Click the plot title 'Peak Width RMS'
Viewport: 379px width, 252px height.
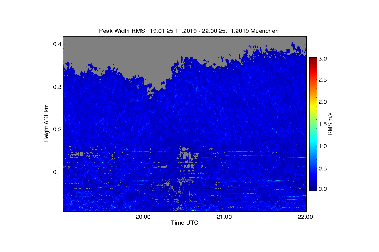point(122,31)
